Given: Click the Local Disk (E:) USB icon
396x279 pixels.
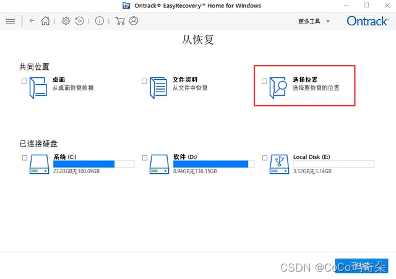Looking at the screenshot, I should pyautogui.click(x=279, y=165).
